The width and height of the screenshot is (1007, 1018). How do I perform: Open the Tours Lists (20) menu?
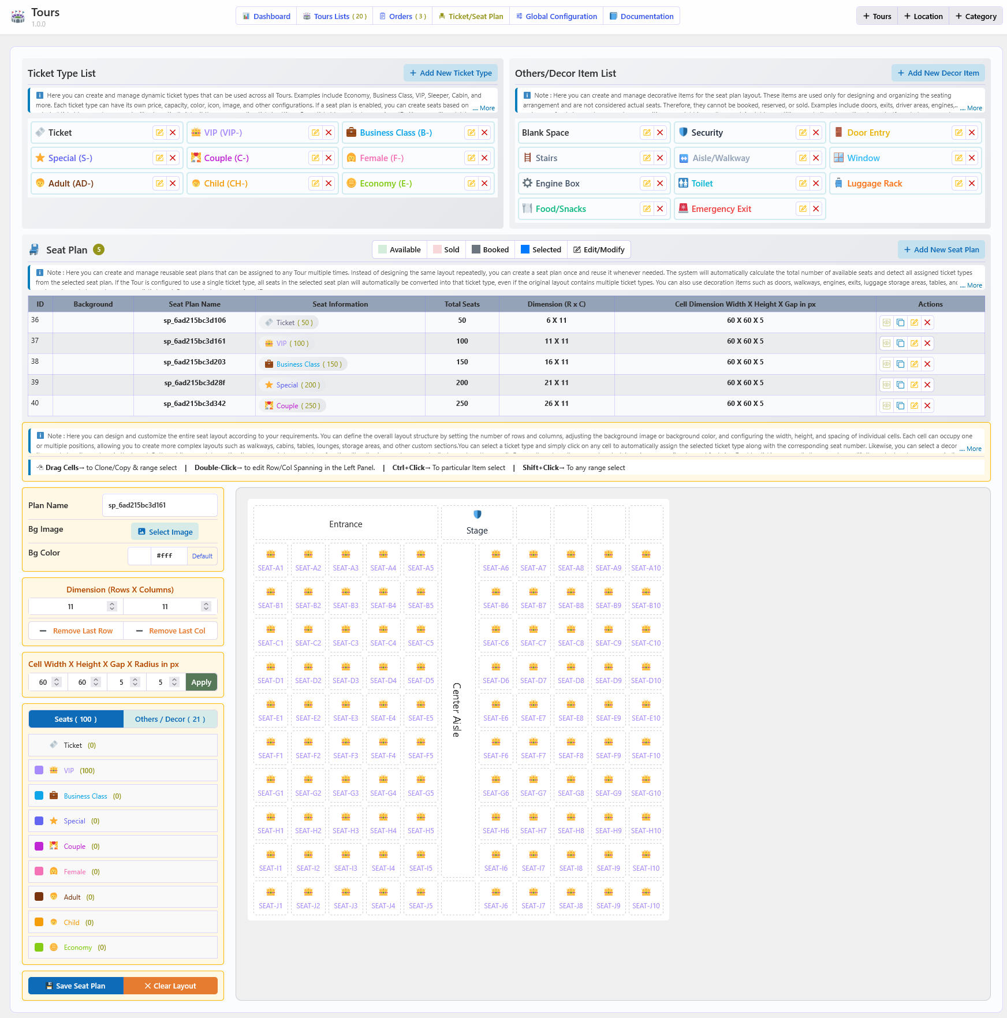(335, 16)
